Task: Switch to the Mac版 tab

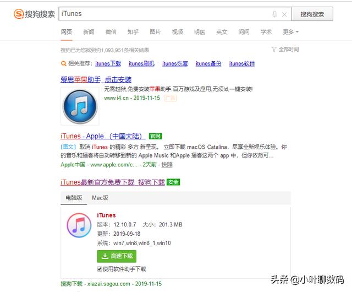Action: 100,198
